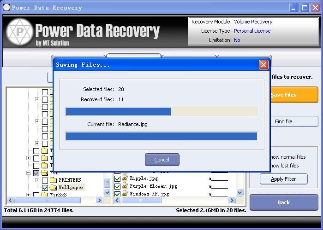
Task: Expand the WinSxS folder node
Action: (x=29, y=194)
